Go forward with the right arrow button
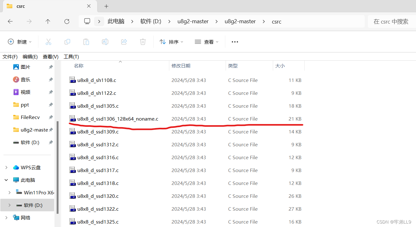Image resolution: width=416 pixels, height=227 pixels. (x=29, y=21)
